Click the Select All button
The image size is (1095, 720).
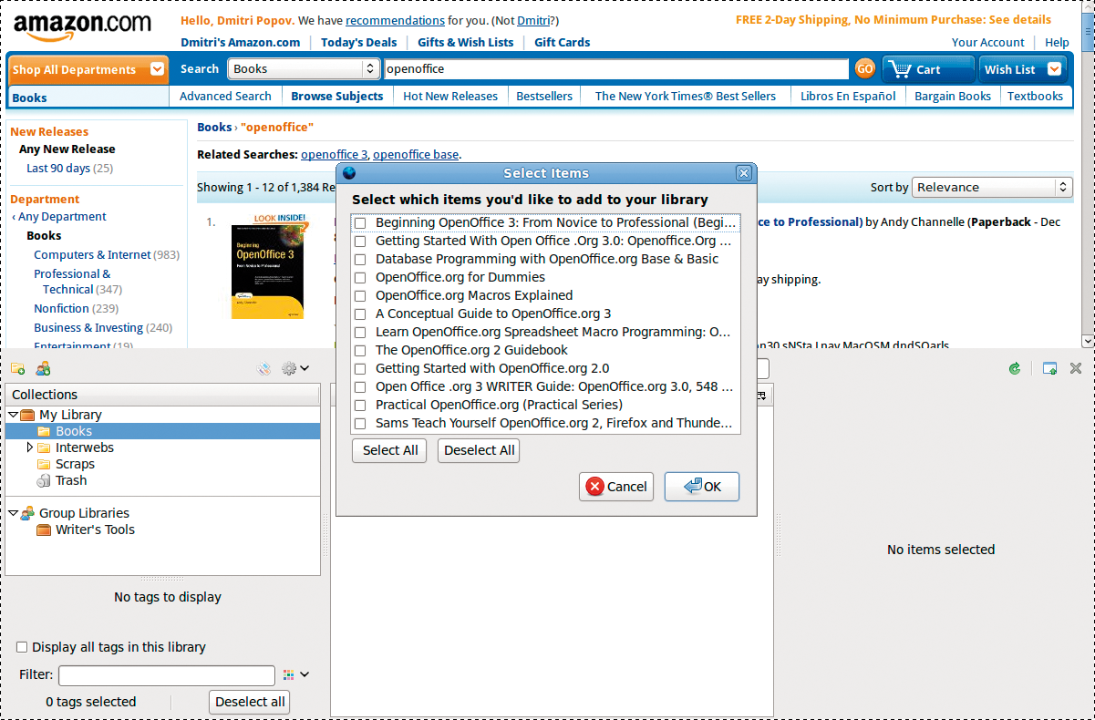tap(389, 450)
